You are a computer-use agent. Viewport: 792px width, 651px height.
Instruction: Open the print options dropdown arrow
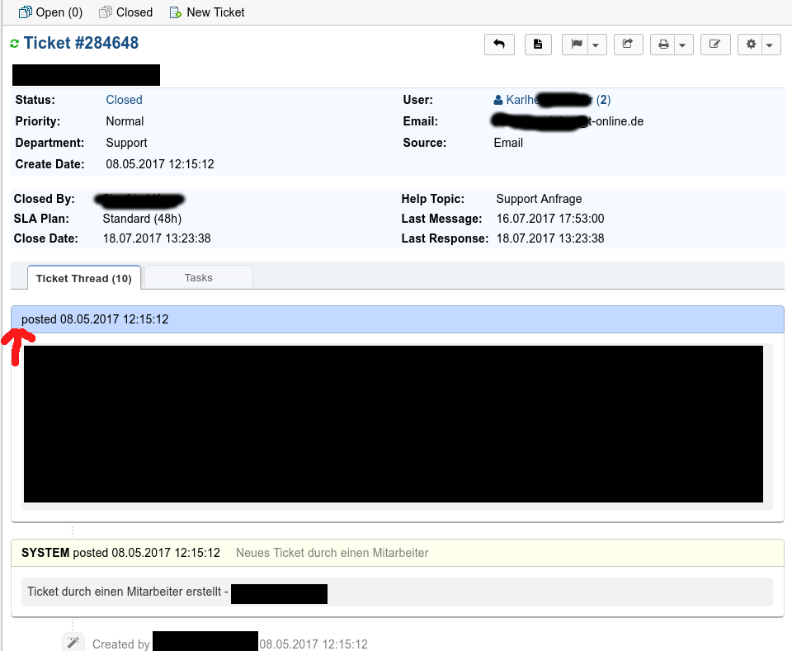[681, 44]
